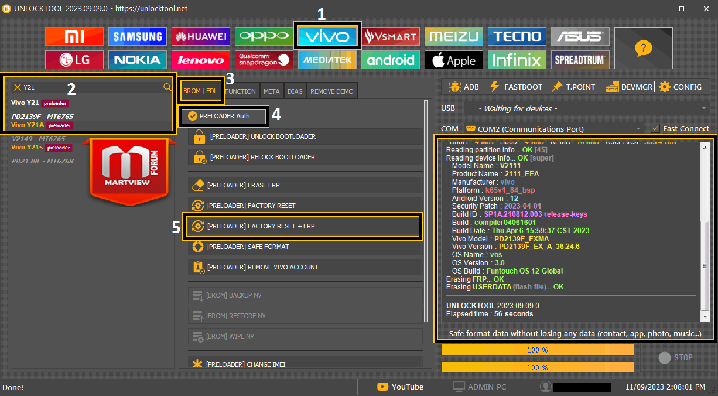Switch to the BROM | EDL tab
The width and height of the screenshot is (718, 396).
[200, 91]
